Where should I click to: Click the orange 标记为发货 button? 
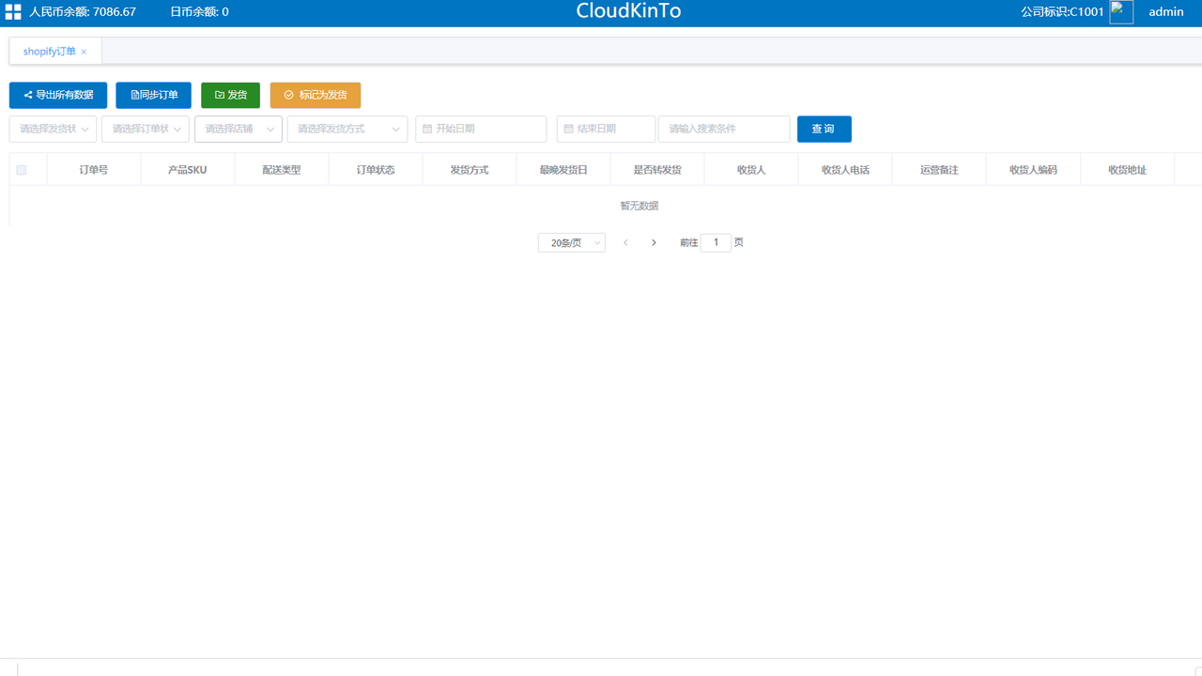pos(316,95)
